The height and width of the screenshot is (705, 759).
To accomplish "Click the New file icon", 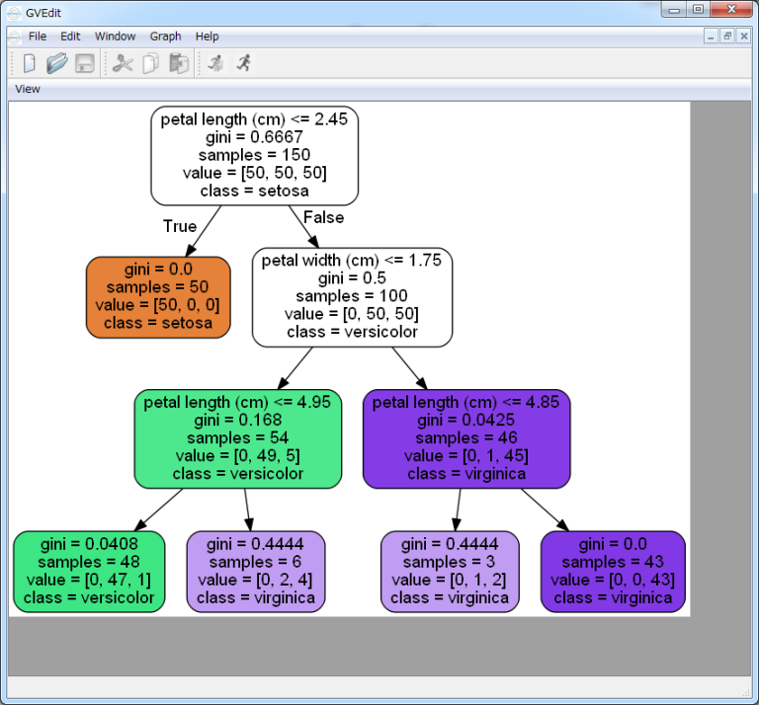I will tap(30, 63).
